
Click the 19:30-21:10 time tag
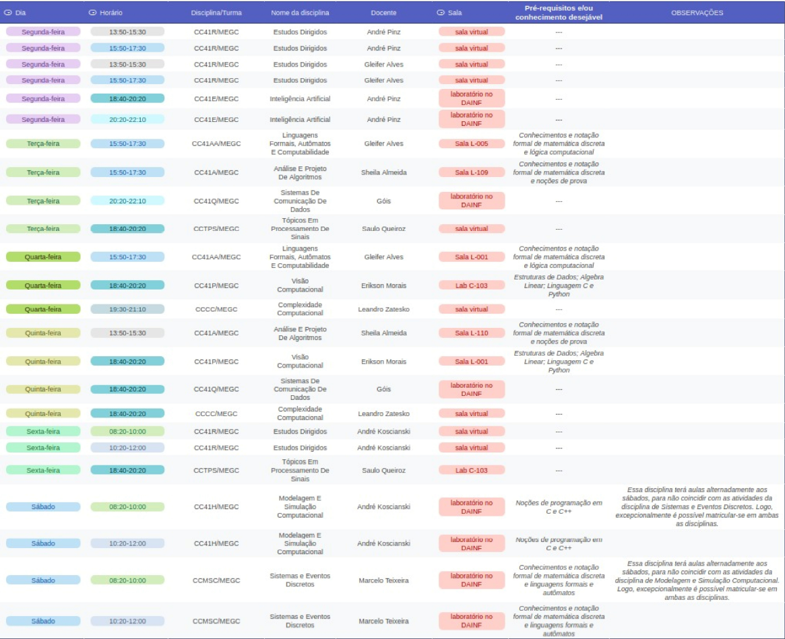(127, 309)
